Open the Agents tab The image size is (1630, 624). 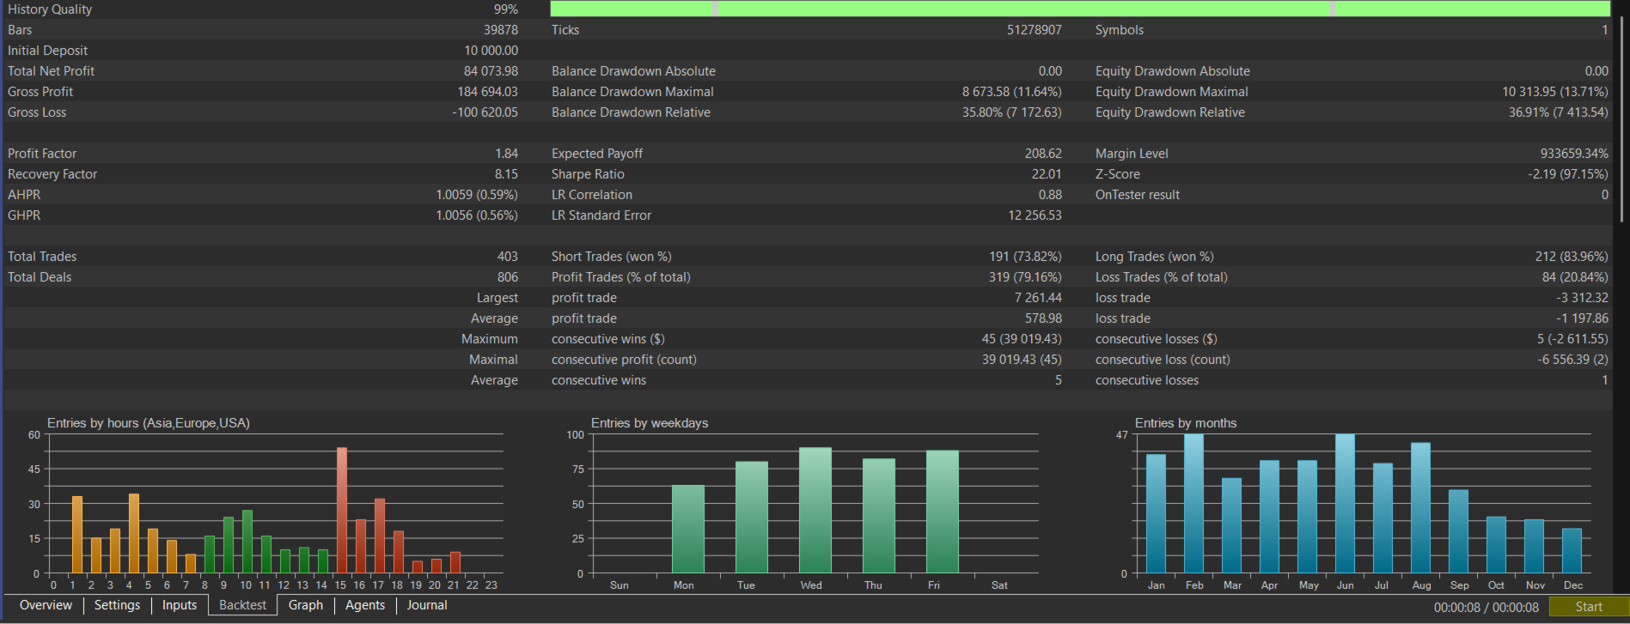(365, 605)
